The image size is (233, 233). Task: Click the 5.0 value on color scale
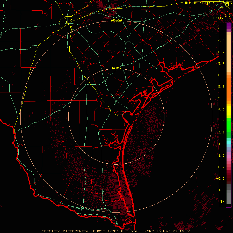(x=221, y=98)
